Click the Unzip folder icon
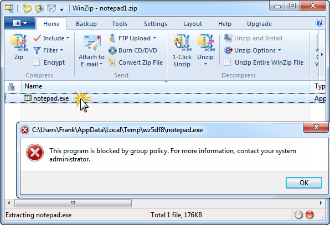Screen dimensions: 330x225 (x=205, y=43)
